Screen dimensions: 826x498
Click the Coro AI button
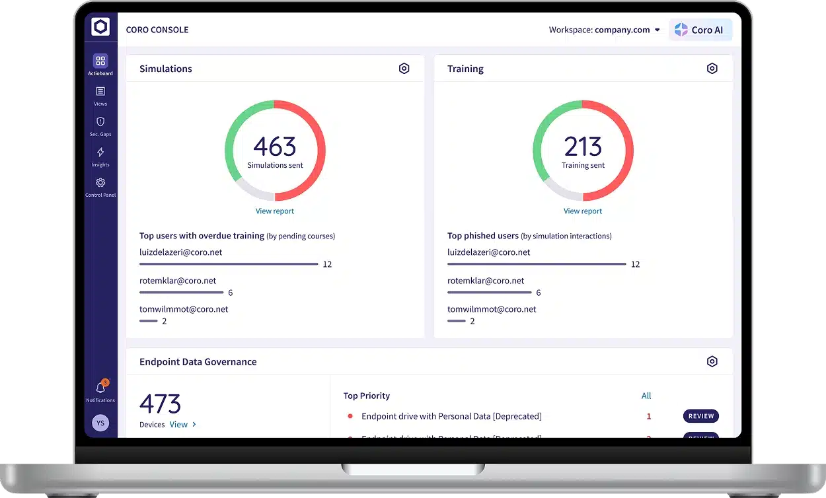700,30
